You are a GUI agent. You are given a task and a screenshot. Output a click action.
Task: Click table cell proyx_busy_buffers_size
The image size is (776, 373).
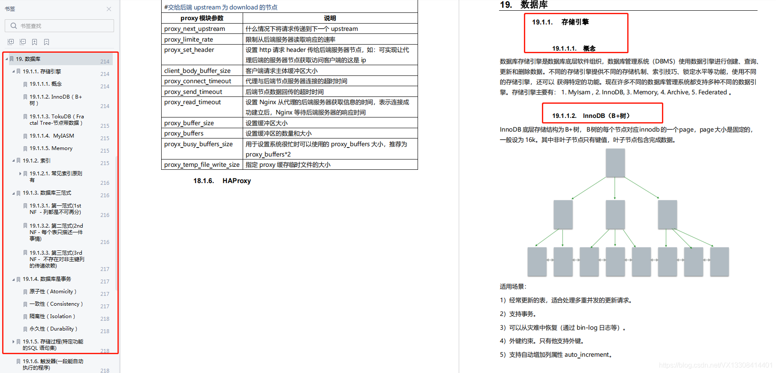click(x=202, y=149)
